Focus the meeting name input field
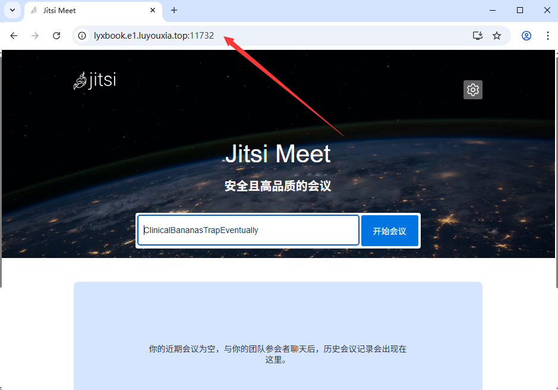The height and width of the screenshot is (390, 558). pyautogui.click(x=248, y=230)
